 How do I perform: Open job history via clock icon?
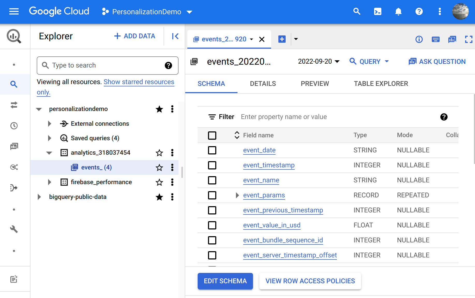click(14, 126)
